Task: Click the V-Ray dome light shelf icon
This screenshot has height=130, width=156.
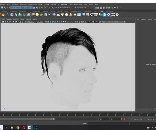Action: pyautogui.click(x=58, y=15)
